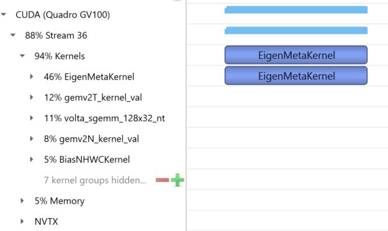
Task: Collapse the 88% Stream 36 row
Action: 13,35
